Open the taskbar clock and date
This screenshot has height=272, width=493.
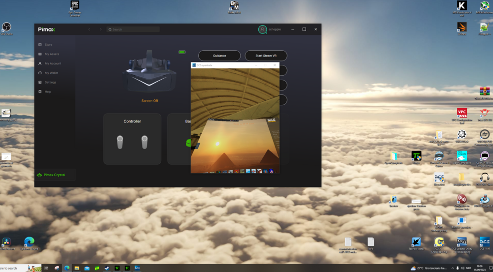click(x=480, y=268)
